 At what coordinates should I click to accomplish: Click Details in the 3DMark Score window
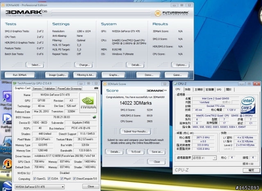click(115, 152)
